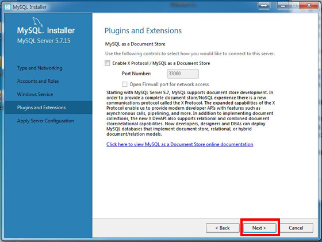Maximize the MySQL Installer window
Viewport: 322px width, 242px height.
(x=294, y=6)
